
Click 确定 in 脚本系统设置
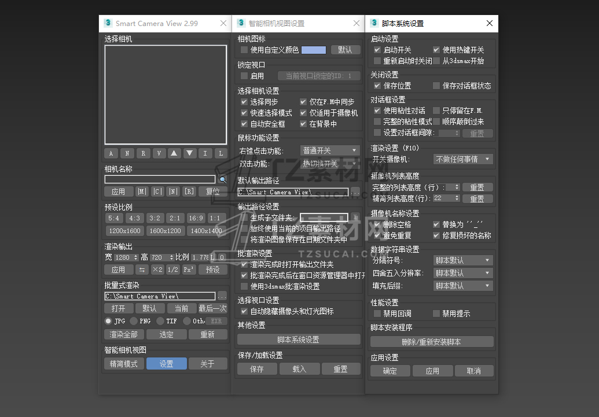pos(390,370)
